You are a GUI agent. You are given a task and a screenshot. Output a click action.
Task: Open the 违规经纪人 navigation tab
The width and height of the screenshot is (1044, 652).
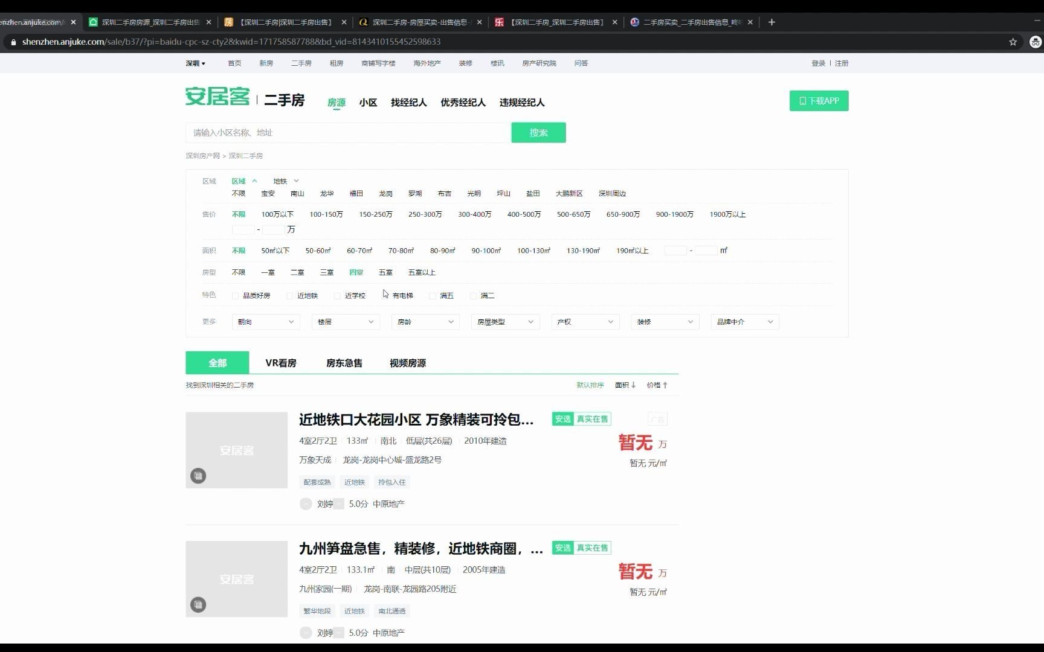pos(522,103)
